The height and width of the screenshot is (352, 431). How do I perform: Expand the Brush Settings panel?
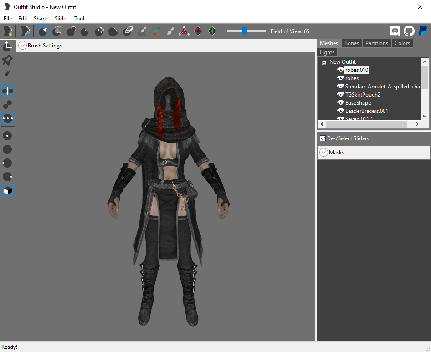coord(22,46)
